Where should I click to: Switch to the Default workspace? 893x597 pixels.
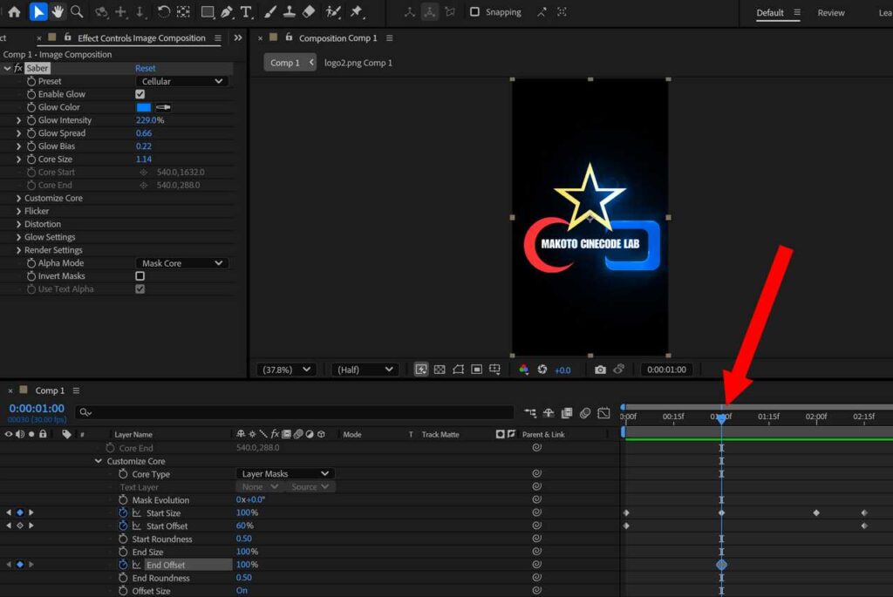770,12
